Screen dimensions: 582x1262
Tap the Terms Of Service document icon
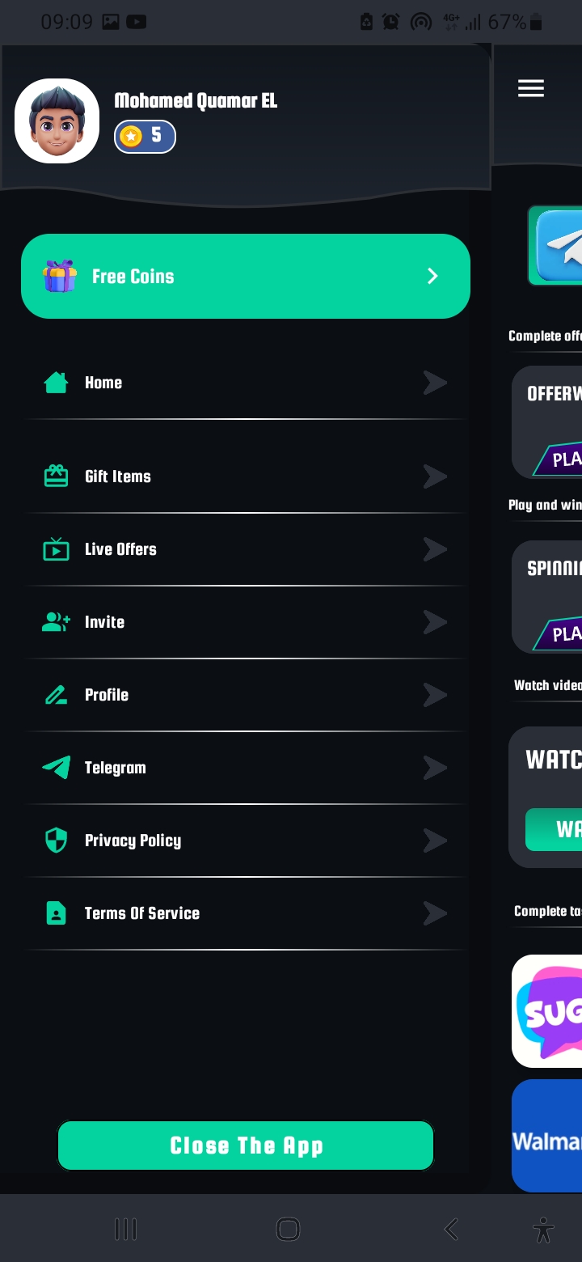click(x=56, y=913)
